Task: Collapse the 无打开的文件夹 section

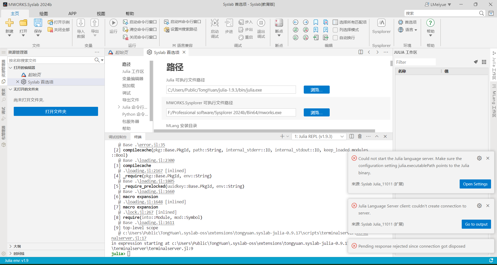Action: [11, 89]
